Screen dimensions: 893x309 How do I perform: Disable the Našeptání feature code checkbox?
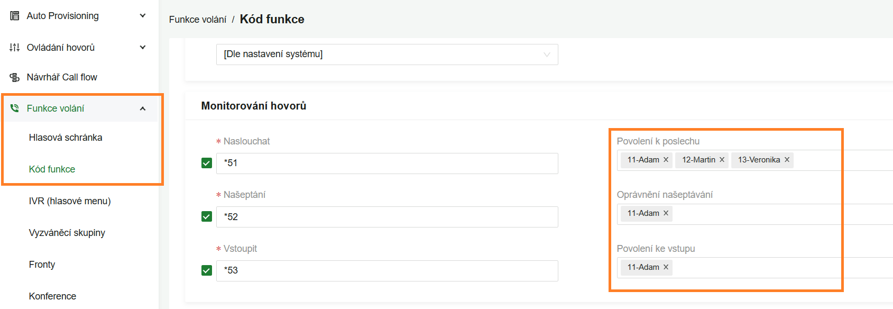[x=207, y=216]
